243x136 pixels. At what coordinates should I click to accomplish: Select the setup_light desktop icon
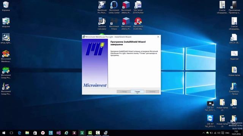tap(6, 39)
